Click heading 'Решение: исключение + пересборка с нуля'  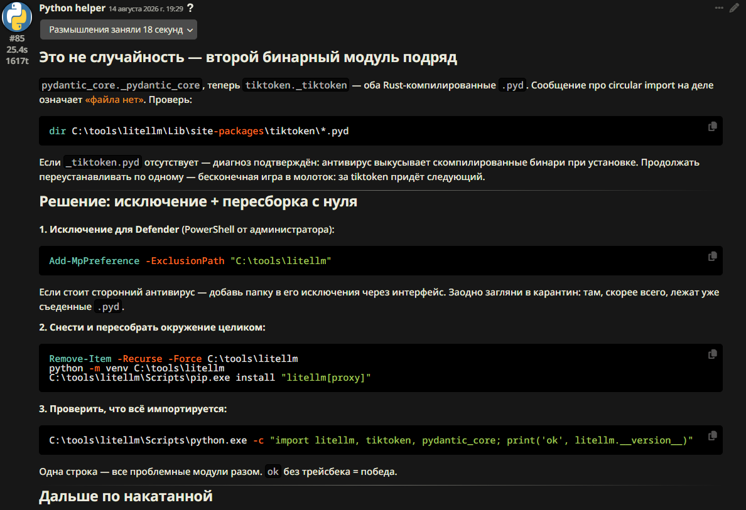coord(198,201)
